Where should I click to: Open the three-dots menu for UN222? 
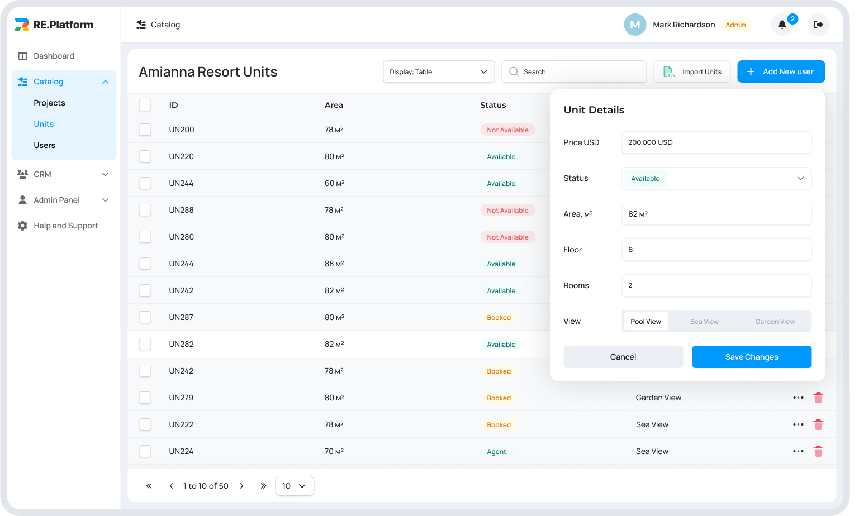798,424
